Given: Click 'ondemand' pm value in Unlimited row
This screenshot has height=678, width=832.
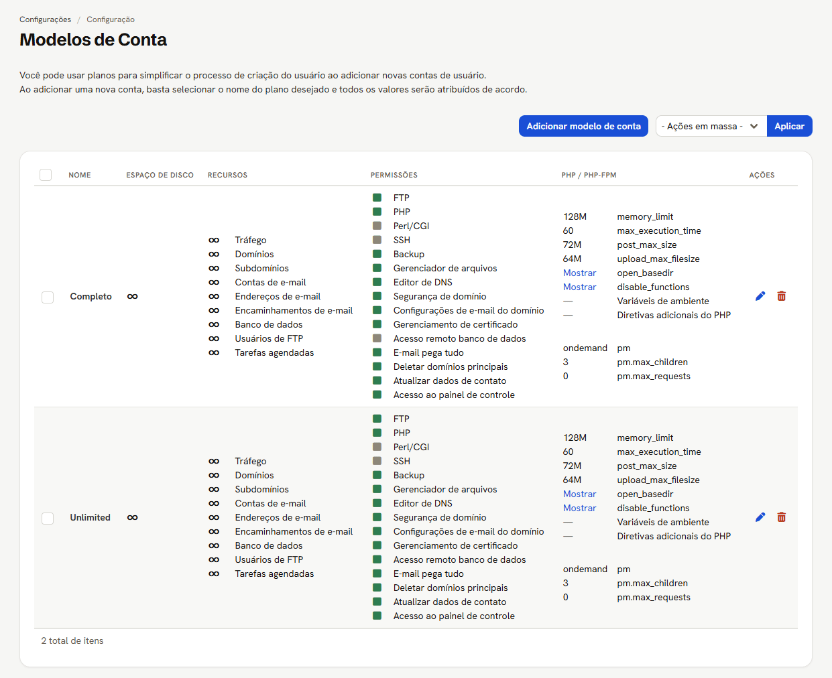Looking at the screenshot, I should click(585, 569).
